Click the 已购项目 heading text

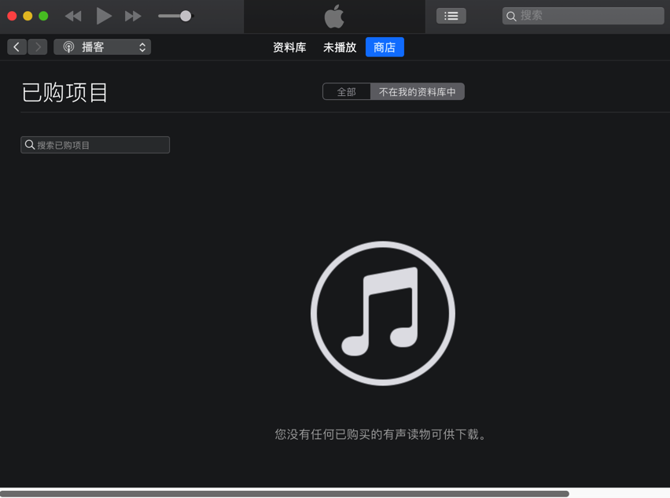pyautogui.click(x=64, y=92)
